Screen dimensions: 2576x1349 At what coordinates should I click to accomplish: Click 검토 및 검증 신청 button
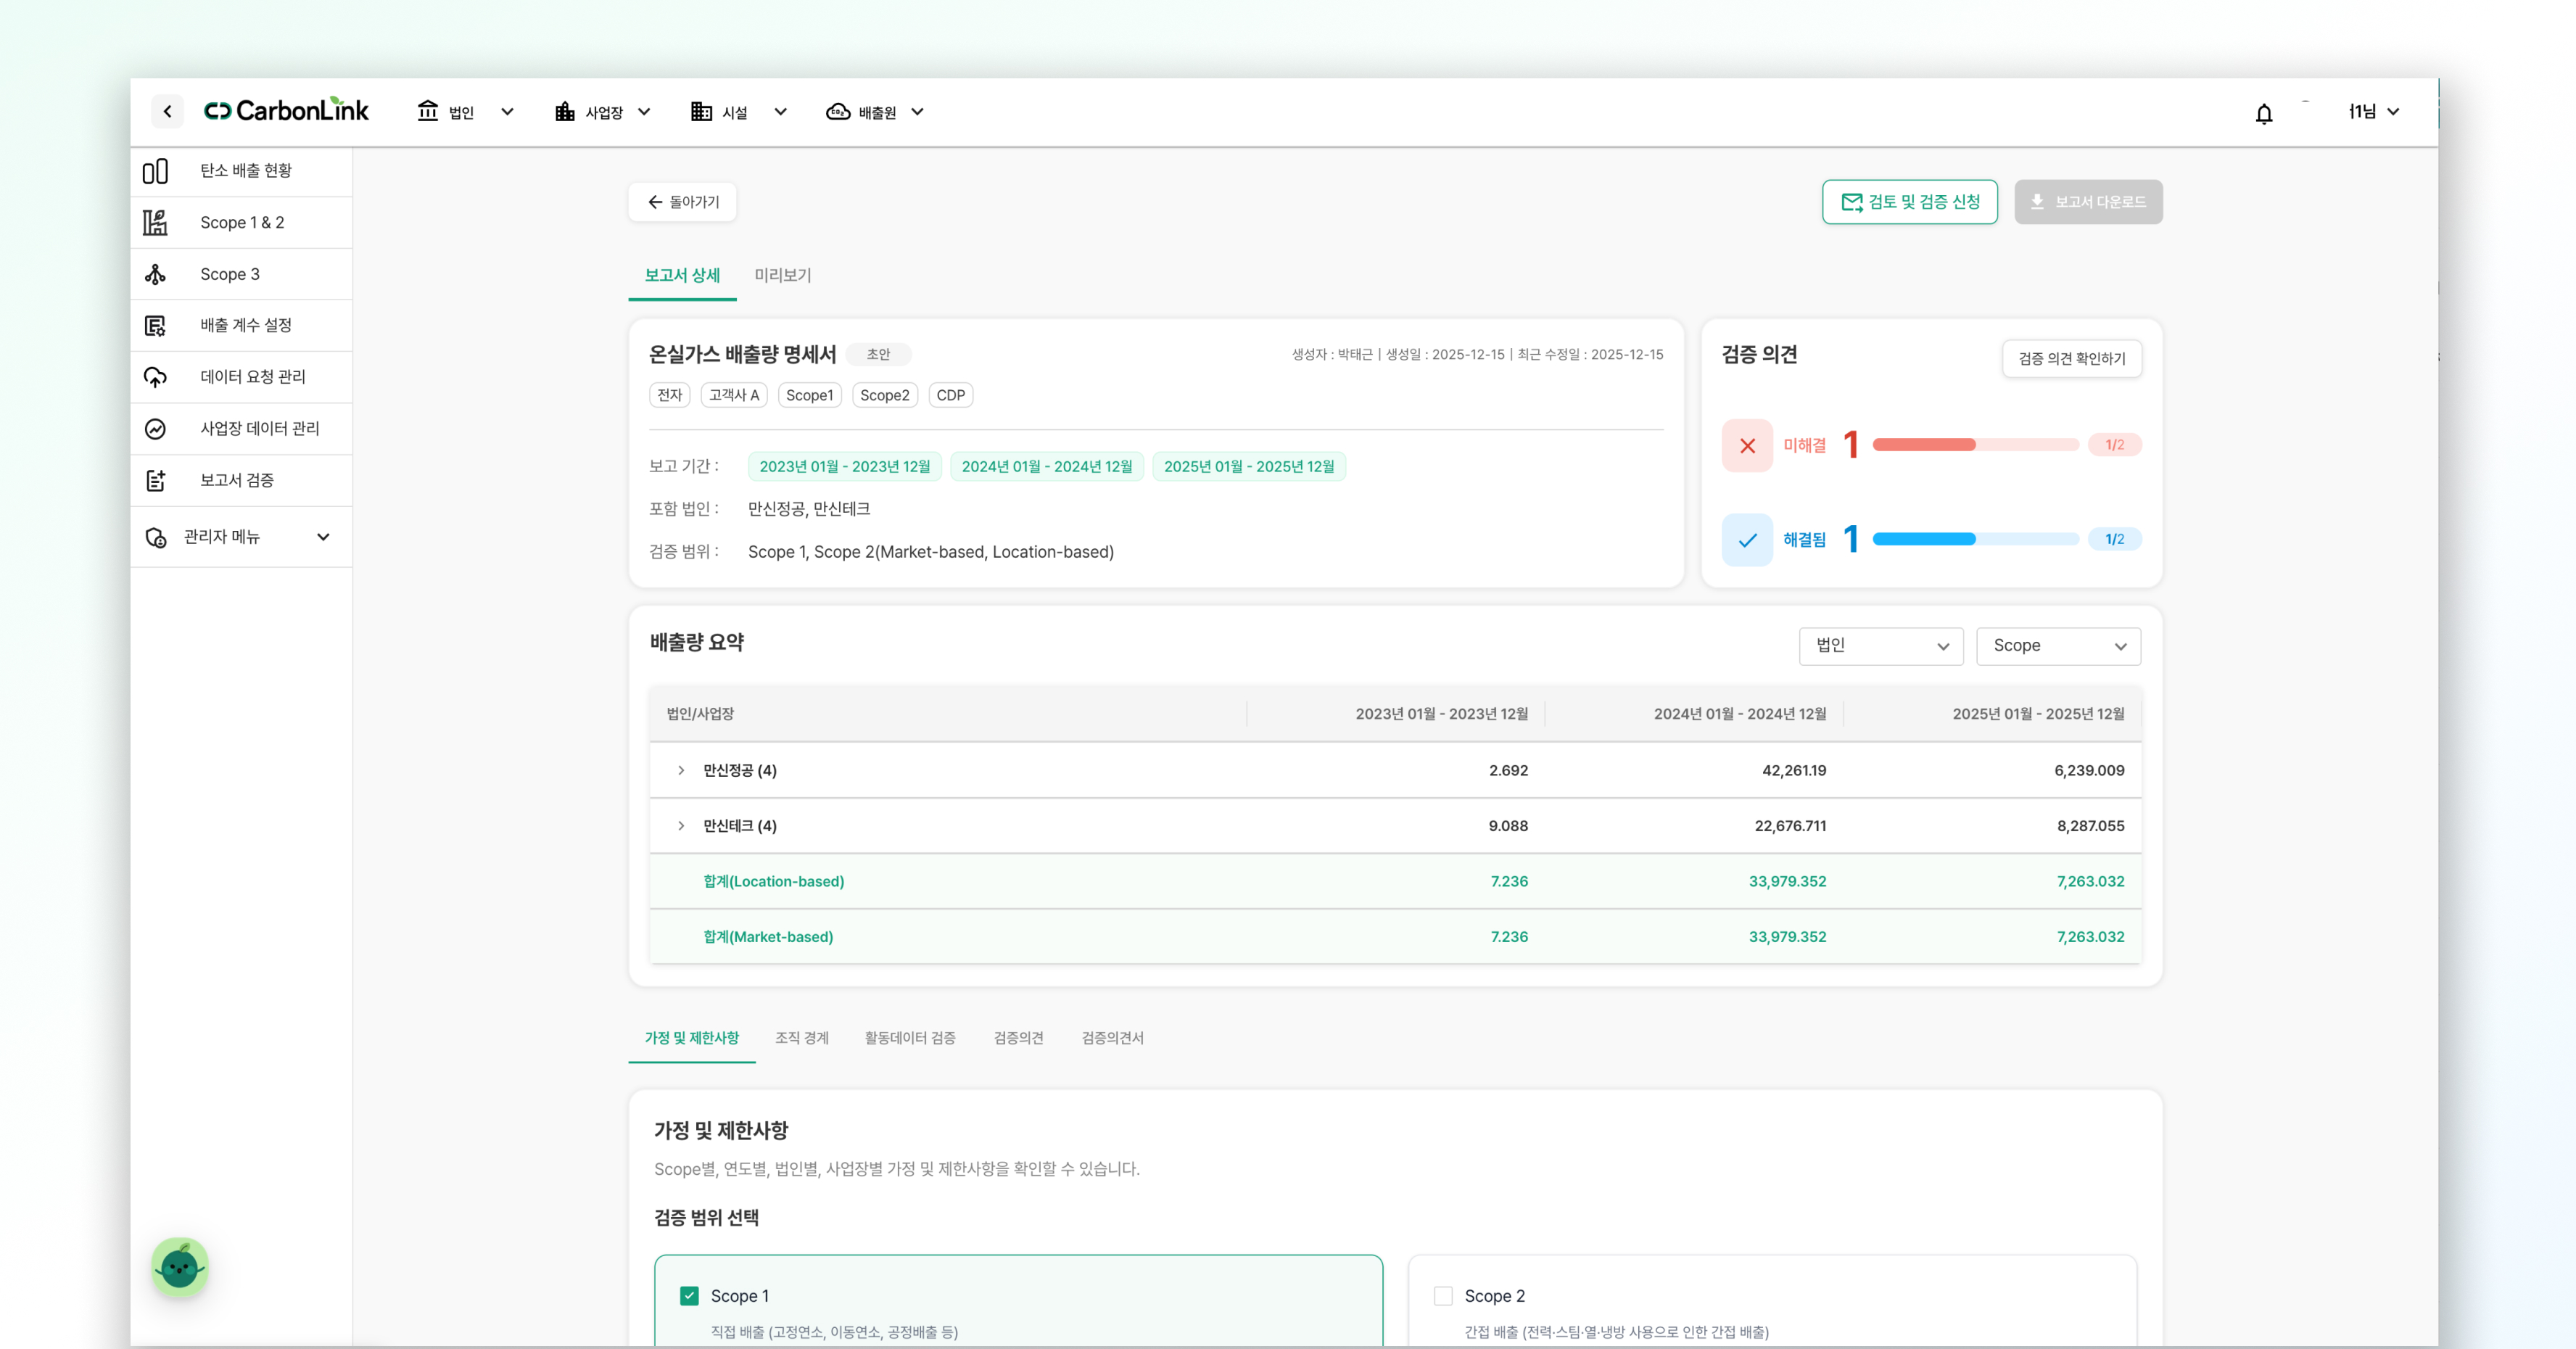(x=1909, y=202)
